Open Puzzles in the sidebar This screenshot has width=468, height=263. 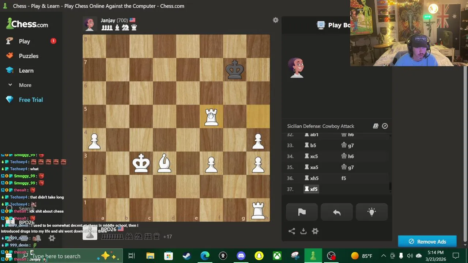pyautogui.click(x=29, y=56)
